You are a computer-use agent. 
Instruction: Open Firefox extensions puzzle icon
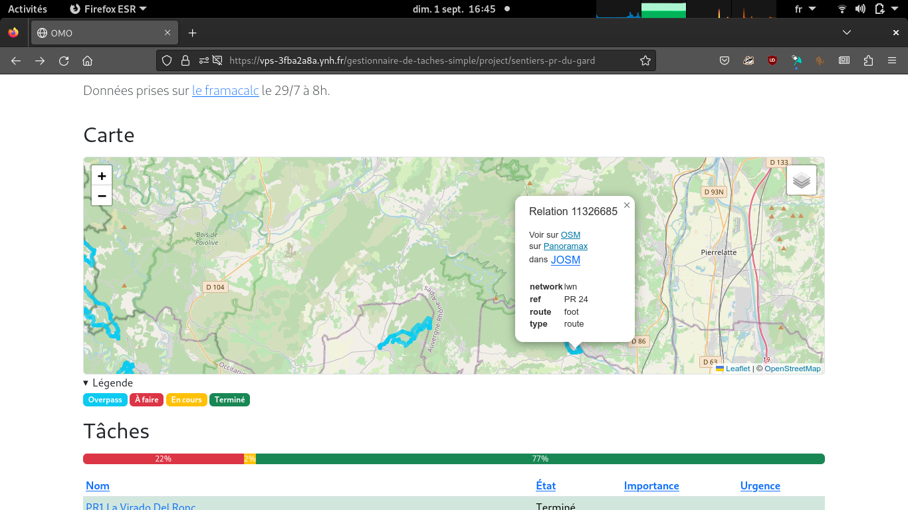pyautogui.click(x=868, y=60)
